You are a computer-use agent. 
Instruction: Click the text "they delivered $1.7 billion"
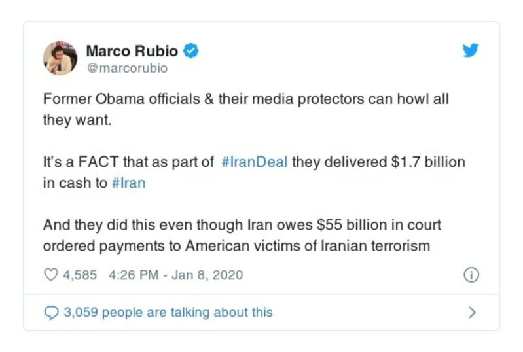pos(378,162)
